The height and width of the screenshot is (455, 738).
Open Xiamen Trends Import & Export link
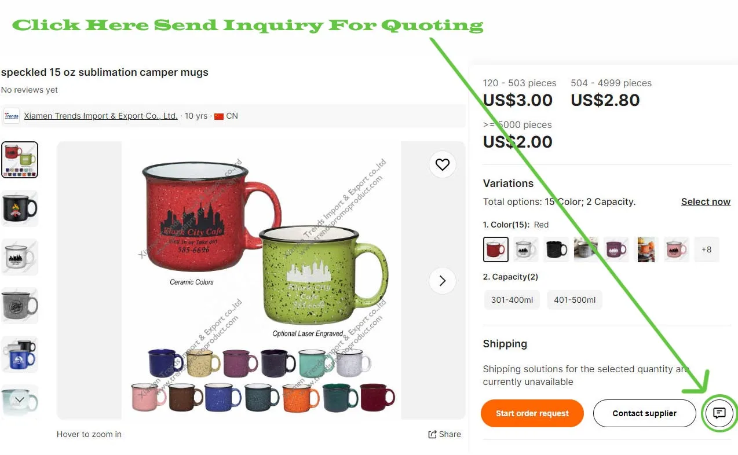coord(101,116)
